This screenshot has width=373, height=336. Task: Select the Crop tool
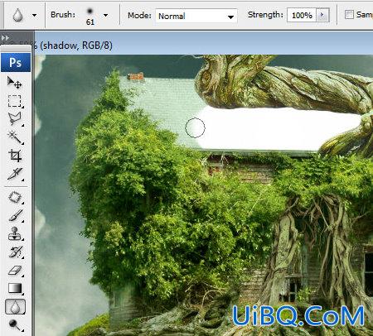coord(14,156)
